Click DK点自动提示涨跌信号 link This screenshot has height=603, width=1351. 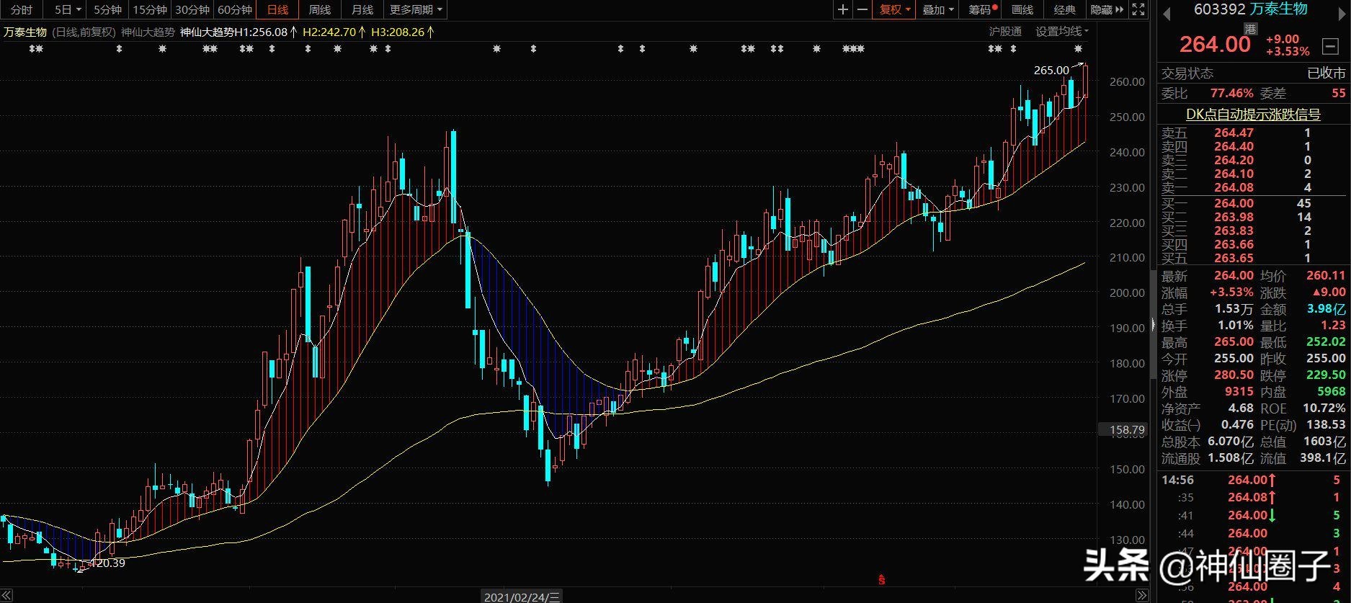coord(1253,114)
